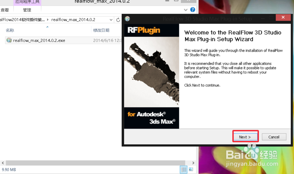The image size is (294, 174).
Task: Select realflow_max_2014.0.2.exe file
Action: (x=64, y=40)
